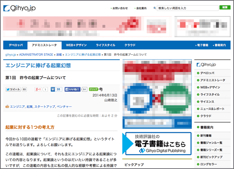The image size is (234, 169).
Task: Click the 起業に対する1つの考え方 heading
Action: (x=30, y=127)
